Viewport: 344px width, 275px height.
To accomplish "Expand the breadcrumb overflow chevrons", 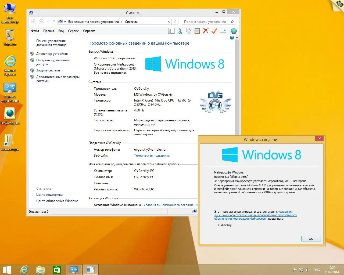I will [x=65, y=22].
